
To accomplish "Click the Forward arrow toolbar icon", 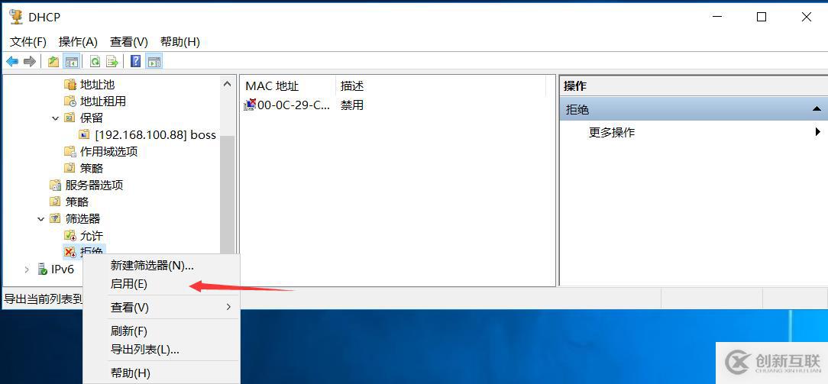I will 30,62.
